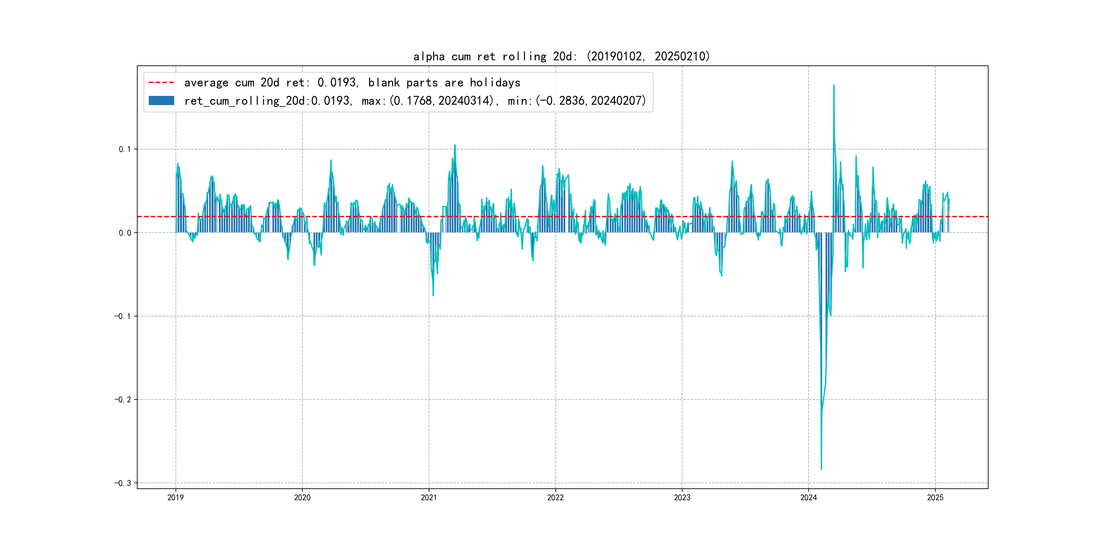Click the 2023 x-axis tick label
The width and height of the screenshot is (1098, 549).
pos(682,497)
